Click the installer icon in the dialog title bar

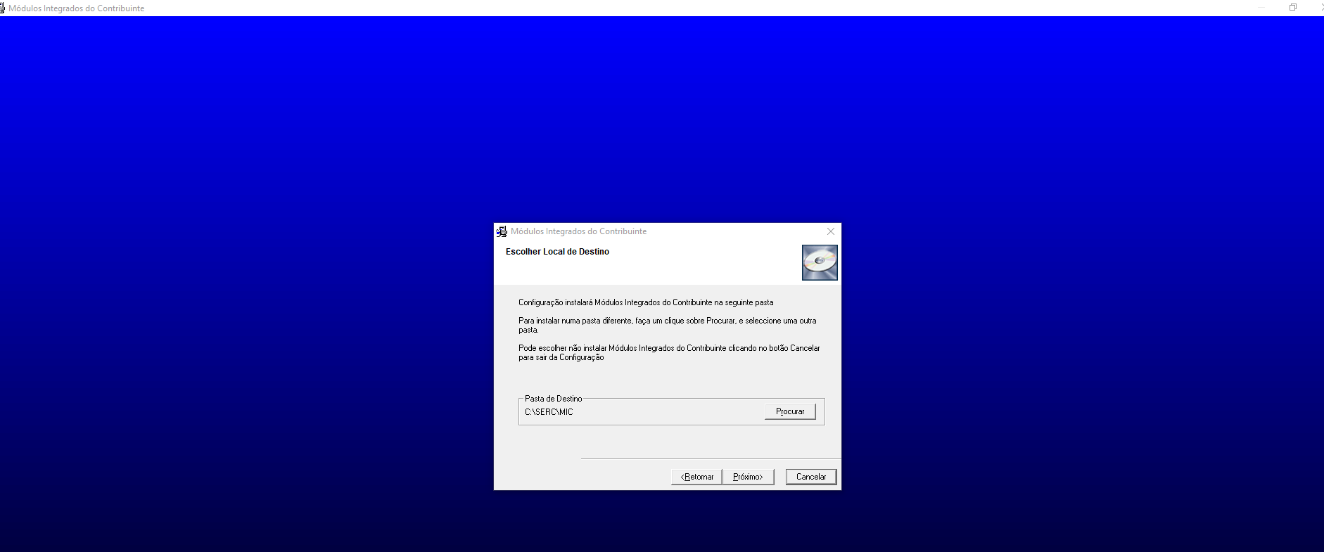502,231
